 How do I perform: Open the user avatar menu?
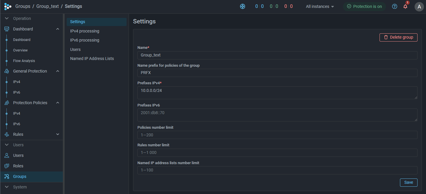(419, 7)
